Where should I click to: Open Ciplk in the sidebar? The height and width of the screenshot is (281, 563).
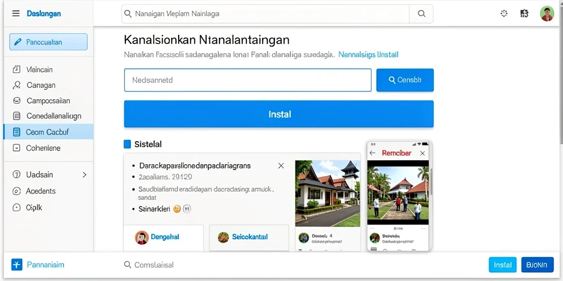coord(48,207)
